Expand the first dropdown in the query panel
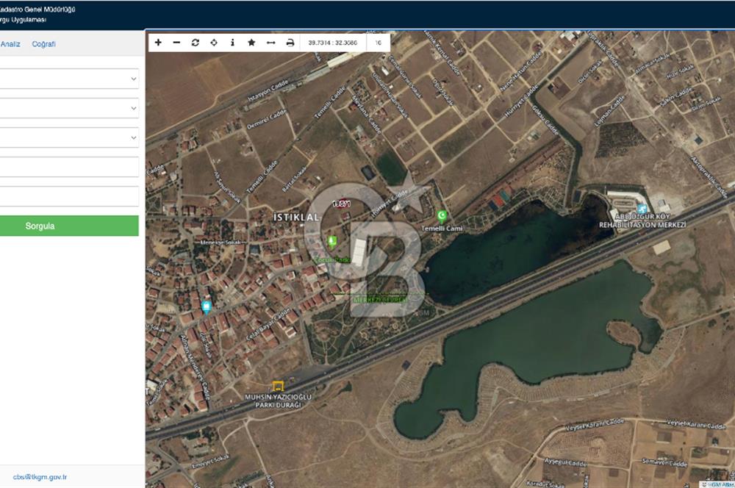The width and height of the screenshot is (735, 488). 69,79
